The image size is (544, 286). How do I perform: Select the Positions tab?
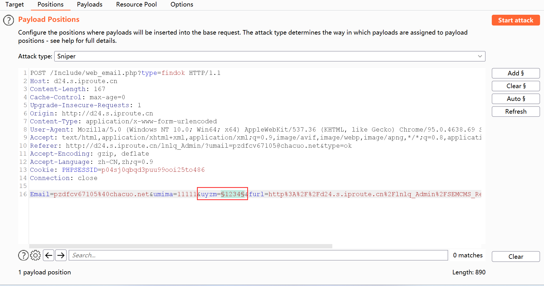[x=51, y=5]
